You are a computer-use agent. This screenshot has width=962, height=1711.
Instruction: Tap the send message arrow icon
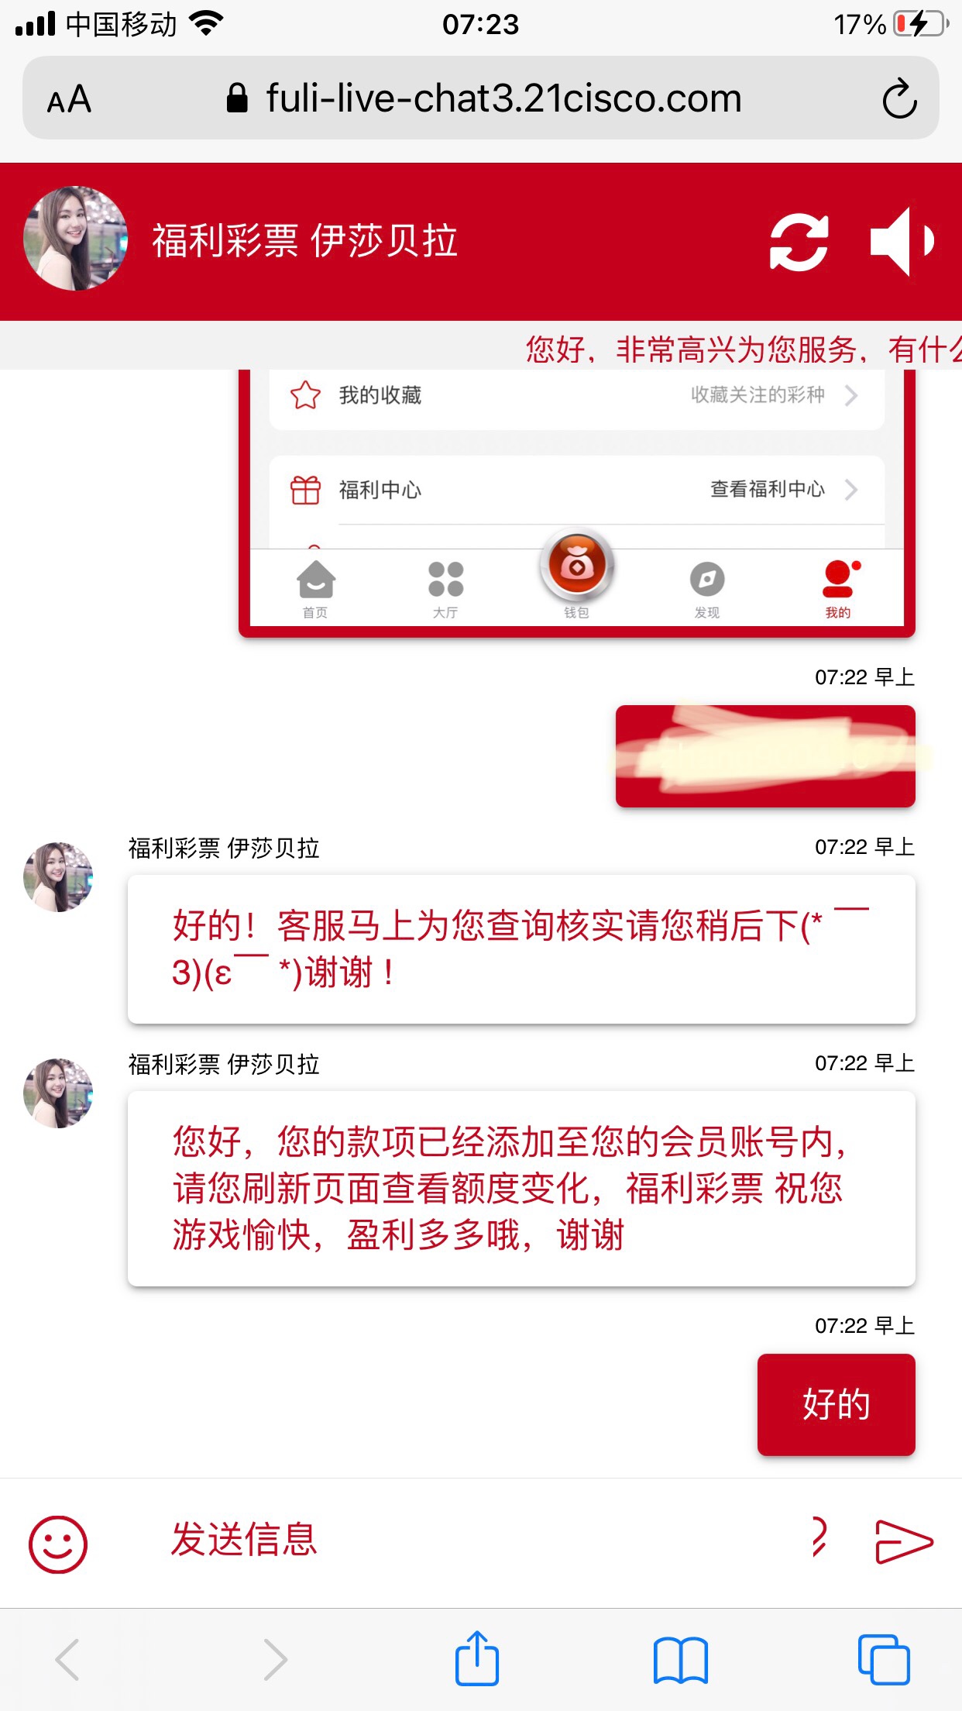tap(903, 1541)
